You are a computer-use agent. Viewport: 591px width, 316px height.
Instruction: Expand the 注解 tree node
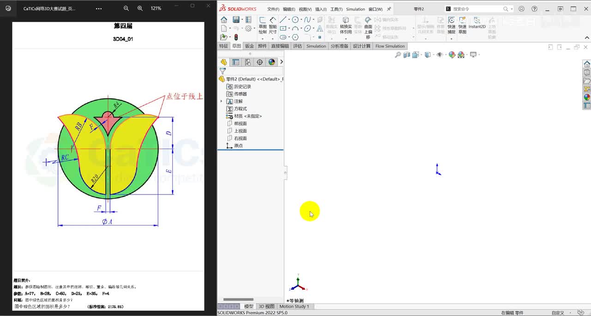tap(221, 101)
